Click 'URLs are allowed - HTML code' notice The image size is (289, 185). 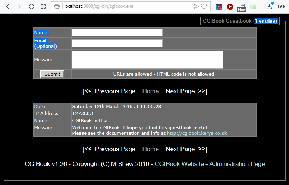(x=164, y=74)
